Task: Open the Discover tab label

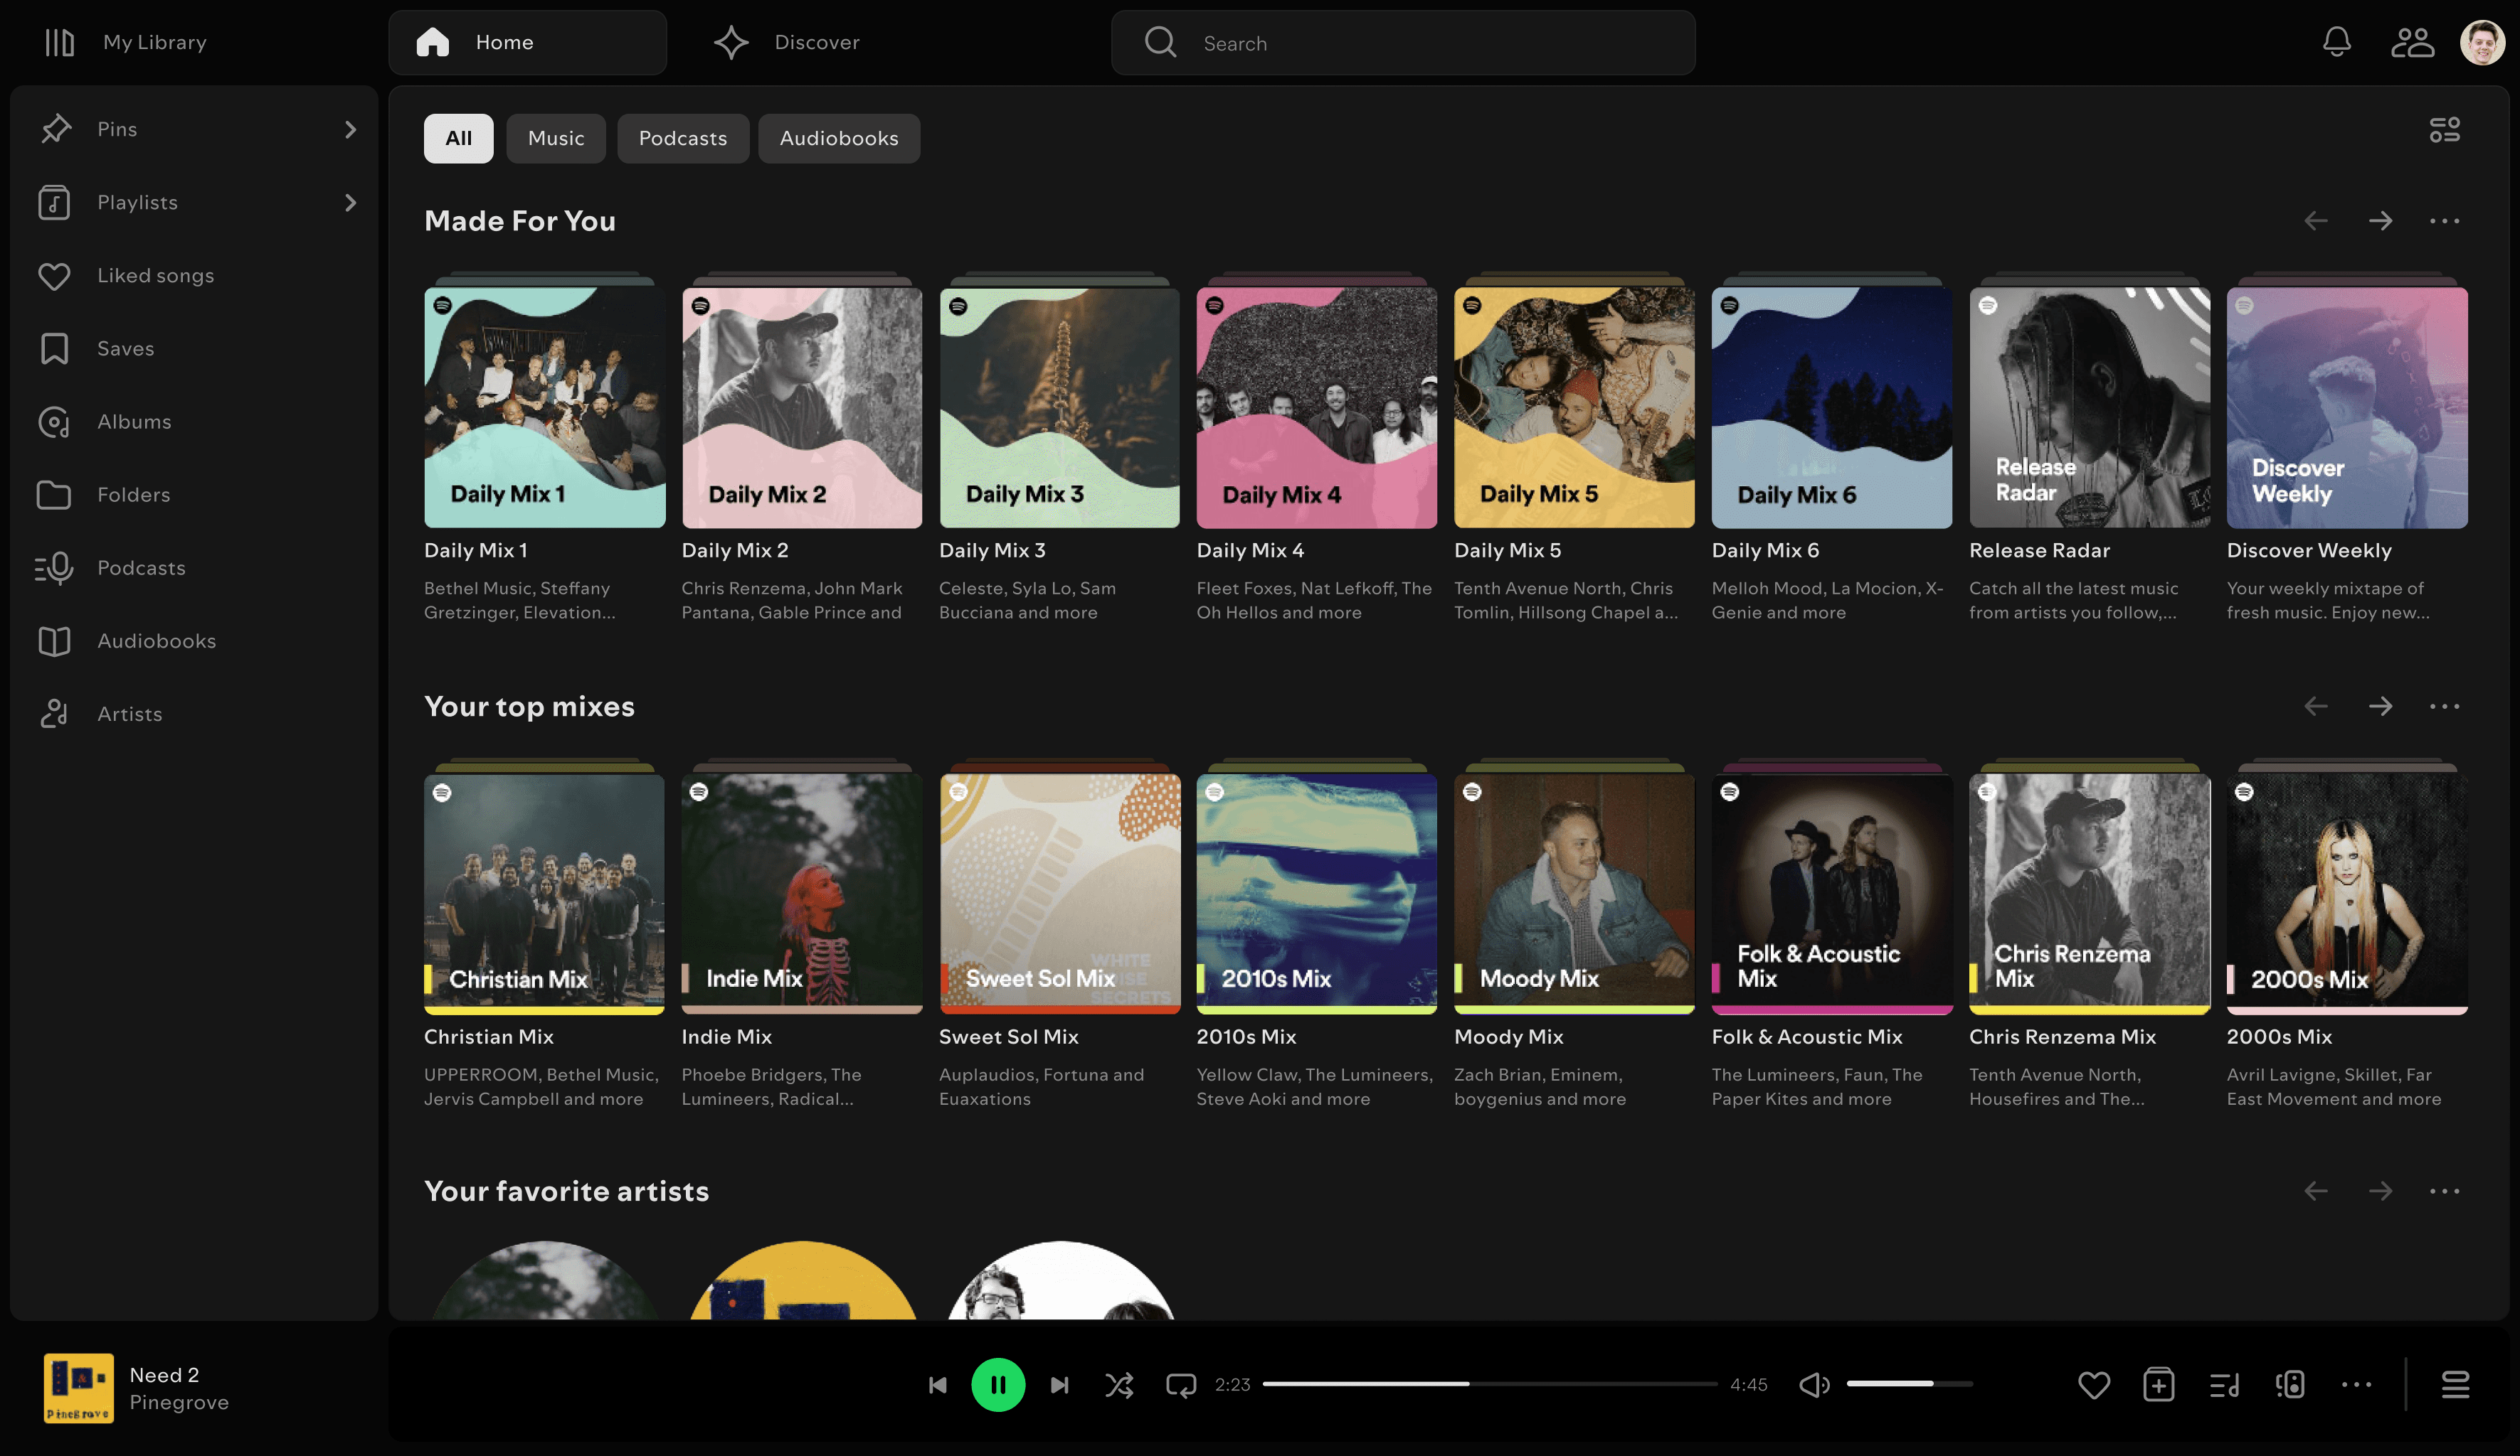Action: tap(817, 42)
